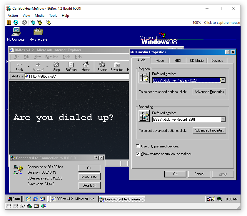
Task: Click the cartridge/MO icon in 86Box status bar
Action: 36,206
